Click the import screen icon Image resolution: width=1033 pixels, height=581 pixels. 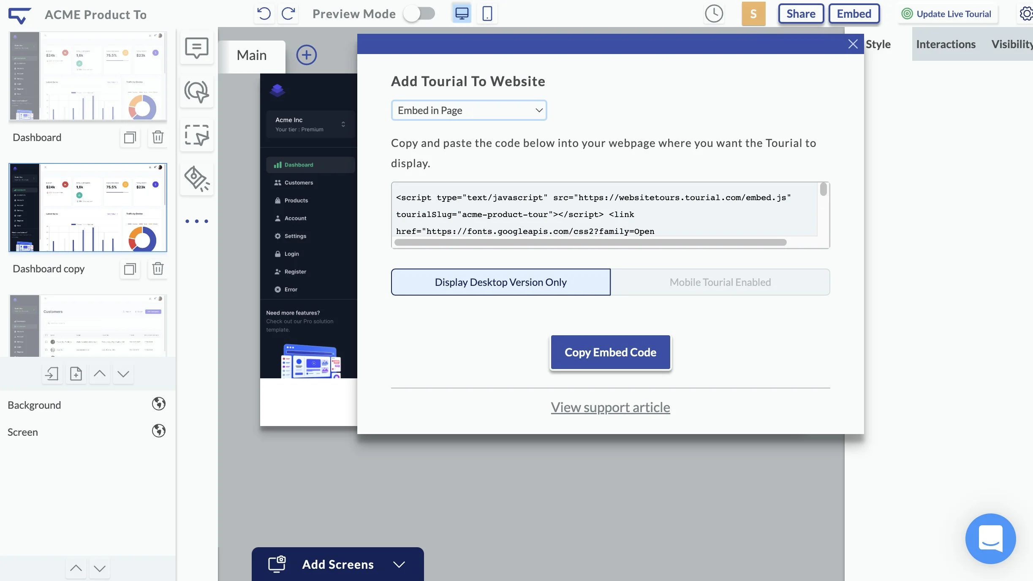[x=52, y=374]
